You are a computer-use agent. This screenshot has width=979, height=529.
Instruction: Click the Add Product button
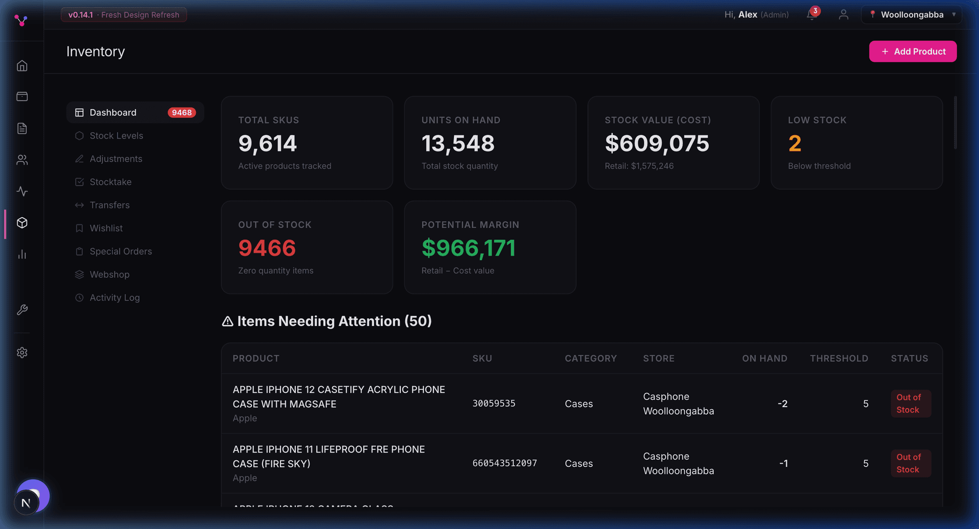point(913,51)
